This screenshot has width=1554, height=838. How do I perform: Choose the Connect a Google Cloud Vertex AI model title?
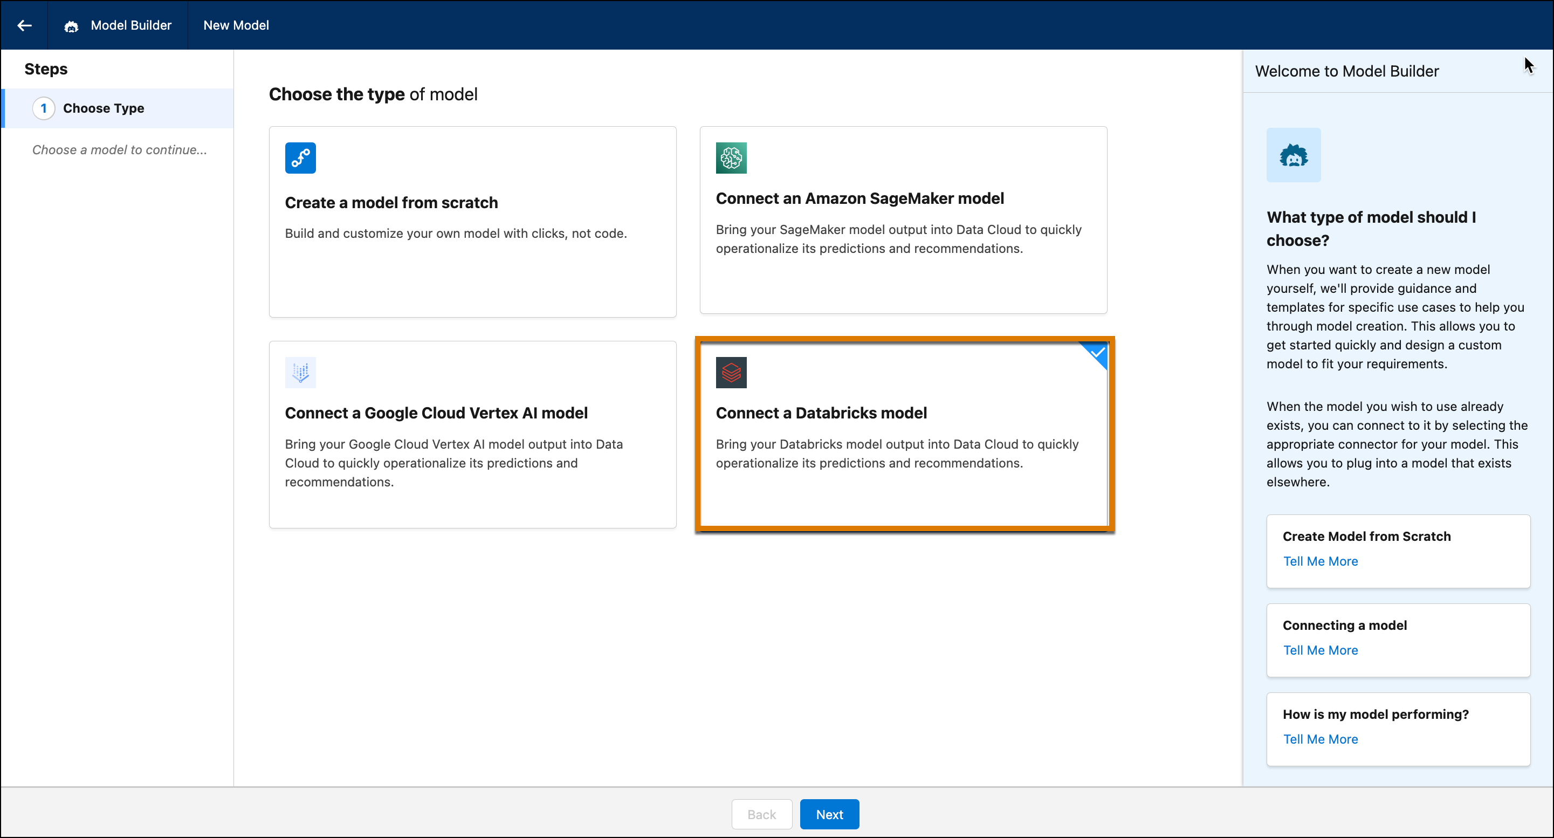(x=436, y=413)
